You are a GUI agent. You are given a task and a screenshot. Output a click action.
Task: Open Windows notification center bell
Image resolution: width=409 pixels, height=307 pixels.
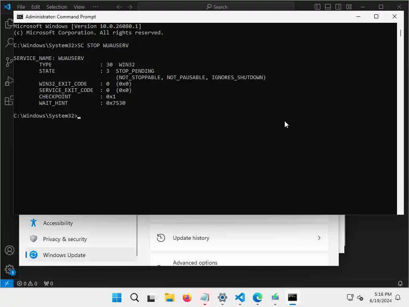pyautogui.click(x=398, y=297)
